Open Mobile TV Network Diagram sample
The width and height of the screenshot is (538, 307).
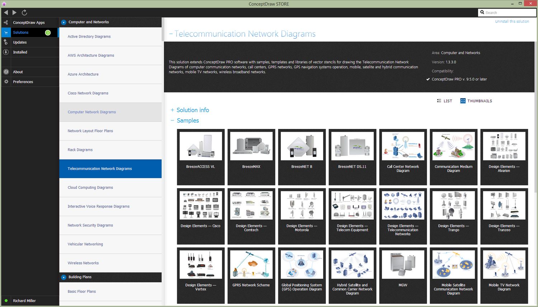pyautogui.click(x=504, y=275)
